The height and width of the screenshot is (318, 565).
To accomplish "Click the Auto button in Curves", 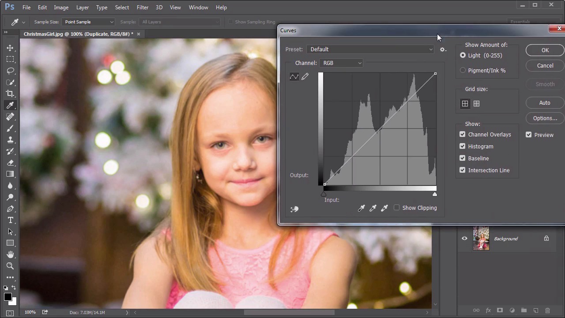I will tap(545, 103).
